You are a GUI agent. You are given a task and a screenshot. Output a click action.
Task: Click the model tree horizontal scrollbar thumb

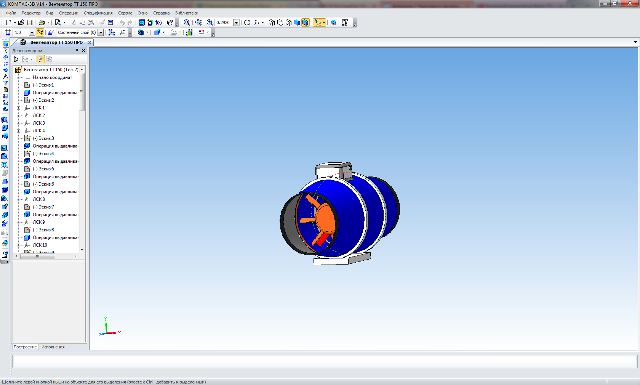[38, 256]
